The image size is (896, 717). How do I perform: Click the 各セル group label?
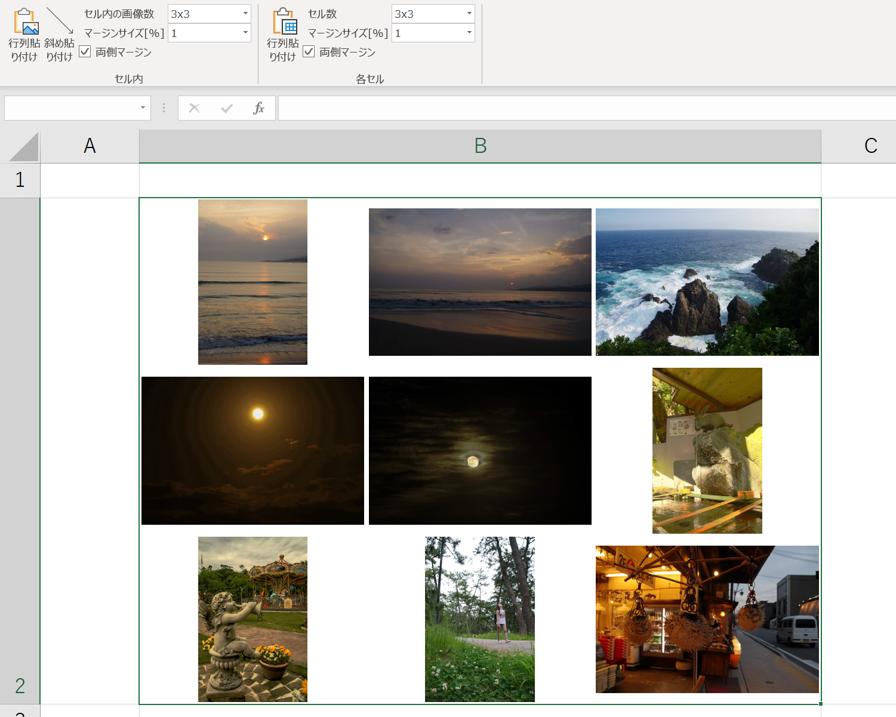(370, 79)
